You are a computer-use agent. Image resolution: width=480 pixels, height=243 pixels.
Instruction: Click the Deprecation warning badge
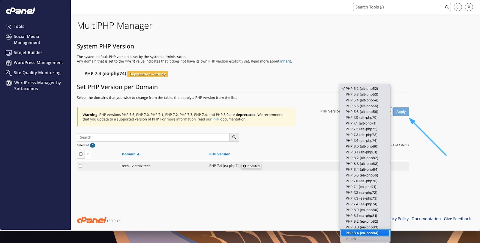[148, 74]
